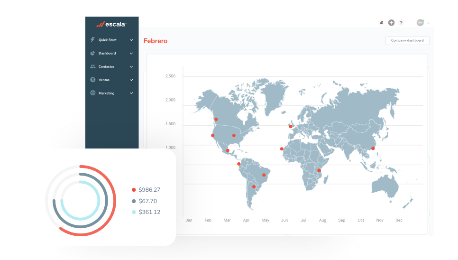Click the Company dashboard button

[x=407, y=40]
